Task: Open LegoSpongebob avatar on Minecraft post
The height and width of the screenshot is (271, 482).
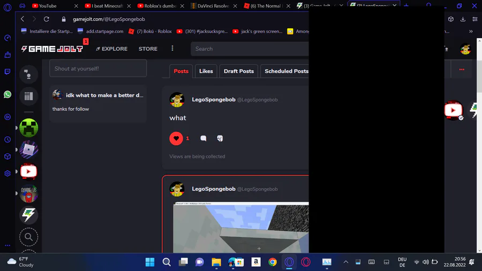Action: point(177,189)
